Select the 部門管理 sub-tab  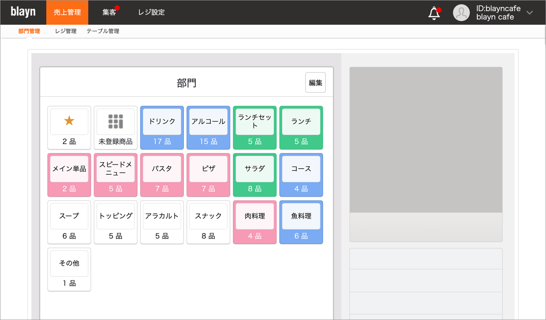click(x=29, y=31)
